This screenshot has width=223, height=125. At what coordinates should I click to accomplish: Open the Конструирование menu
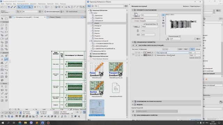(23, 4)
